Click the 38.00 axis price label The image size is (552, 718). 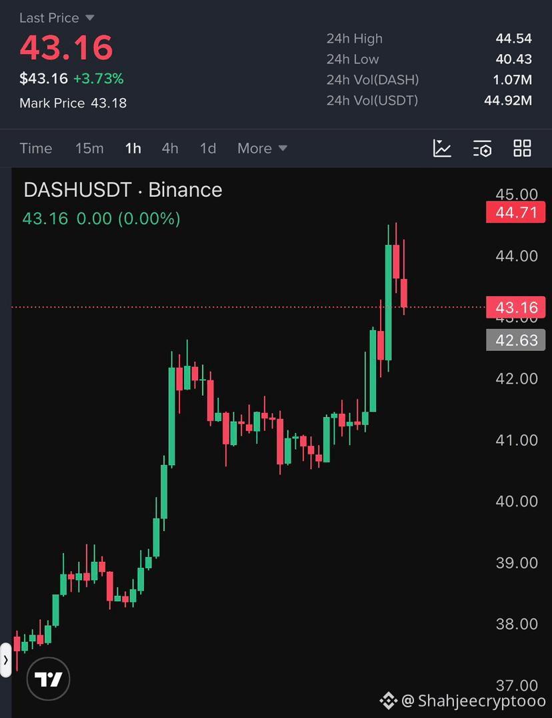pos(517,624)
